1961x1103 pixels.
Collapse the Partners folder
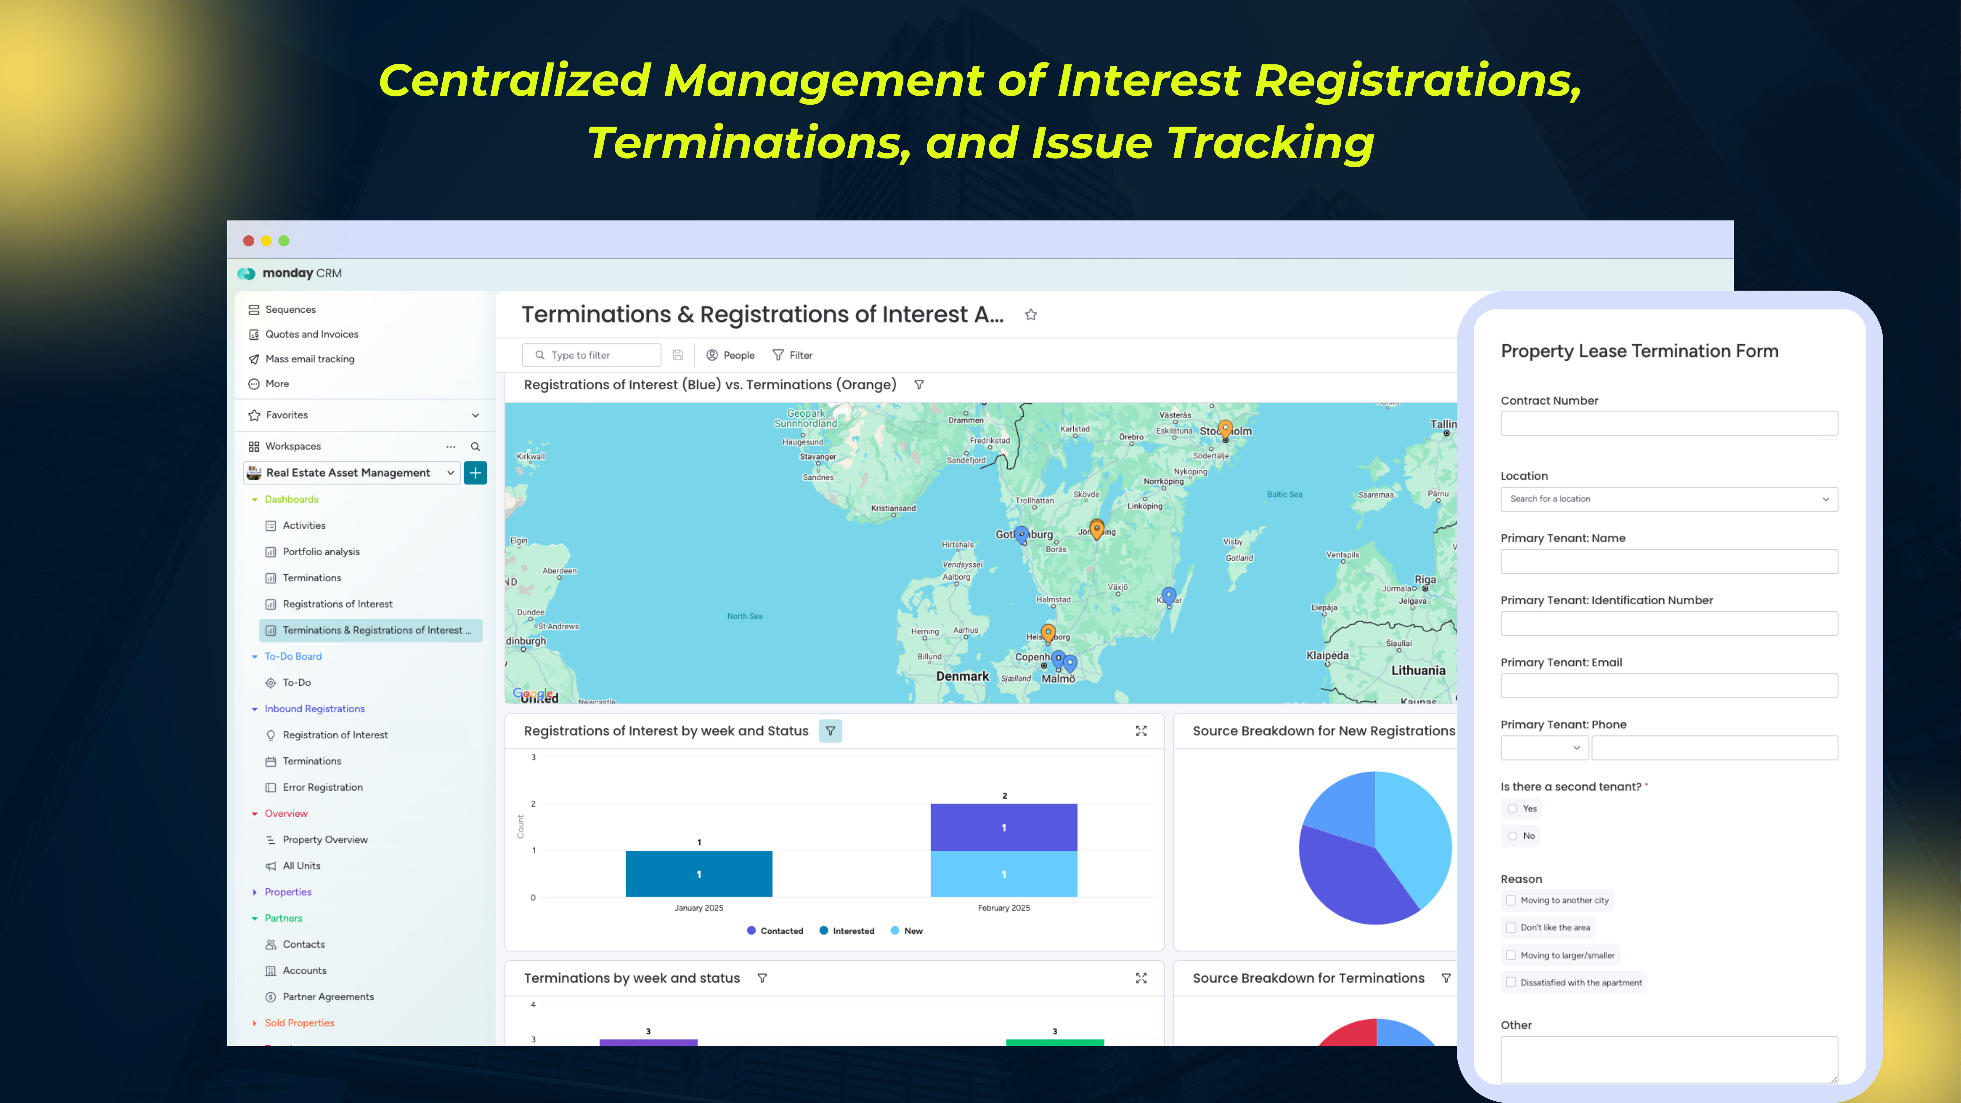[254, 919]
